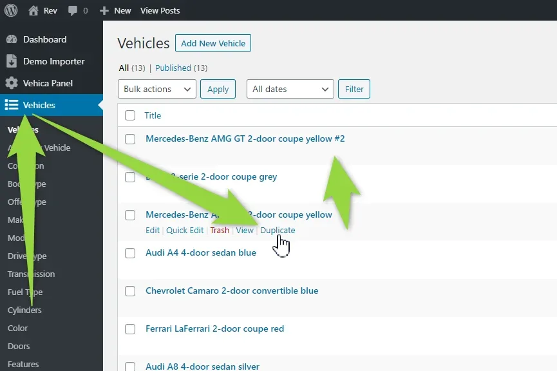Open the All dates dropdown
Image resolution: width=557 pixels, height=371 pixels.
tap(290, 89)
